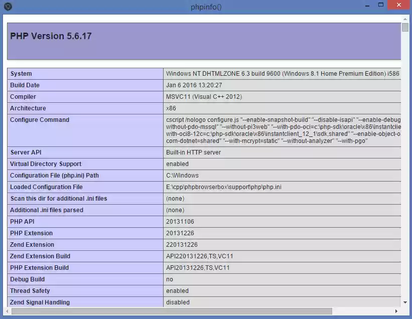Select the API20131226,TS,VC11 value

(198, 268)
